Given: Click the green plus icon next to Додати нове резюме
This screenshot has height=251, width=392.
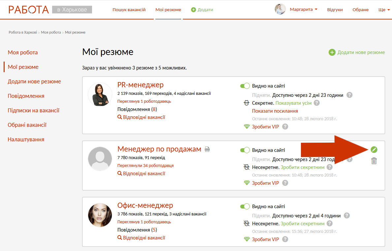Looking at the screenshot, I should [x=332, y=52].
